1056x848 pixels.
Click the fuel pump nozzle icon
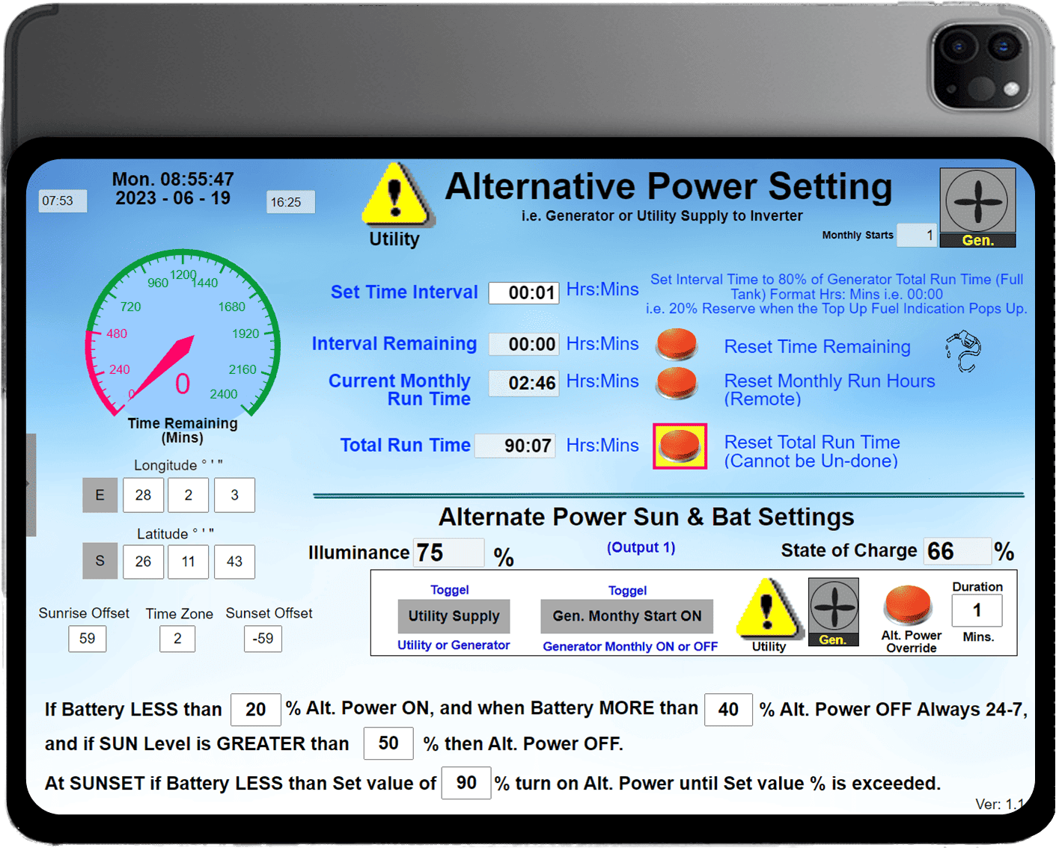tap(964, 351)
